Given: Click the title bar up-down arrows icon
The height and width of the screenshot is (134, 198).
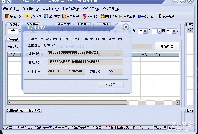Looking at the screenshot, I should [x=9, y=2].
